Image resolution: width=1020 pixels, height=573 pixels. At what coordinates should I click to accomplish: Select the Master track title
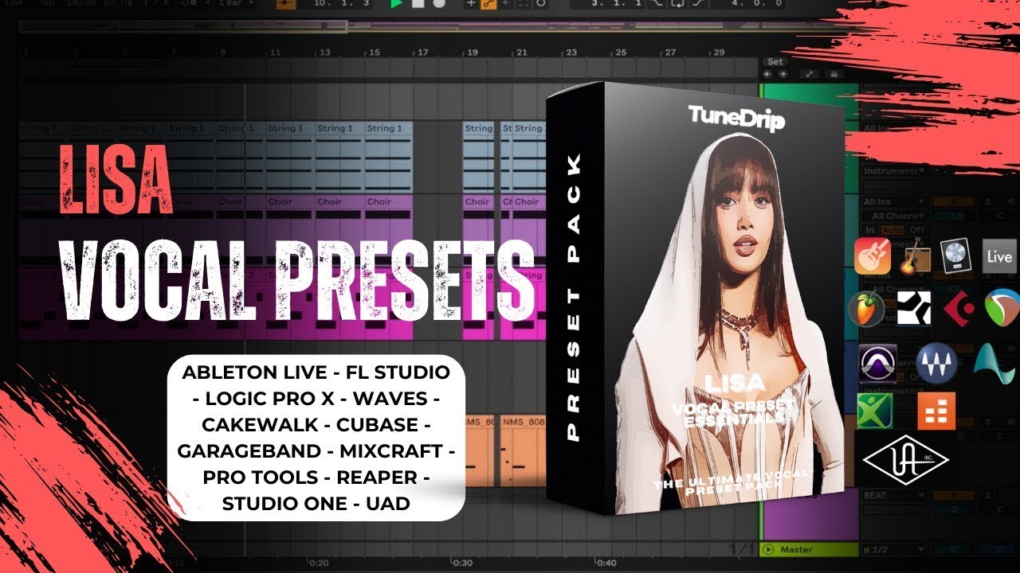click(x=797, y=549)
